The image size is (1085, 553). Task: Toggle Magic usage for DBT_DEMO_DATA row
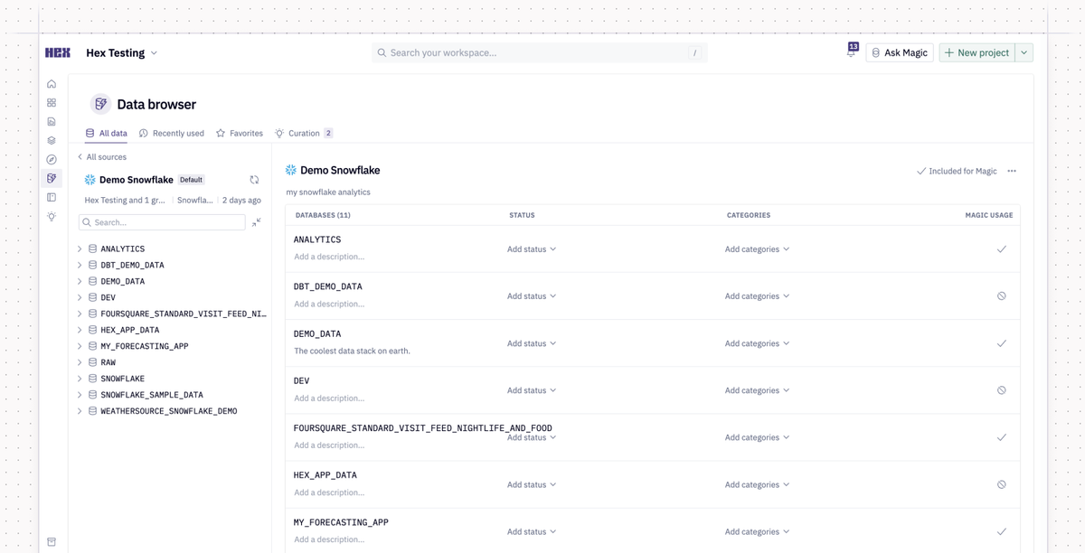(x=1002, y=296)
